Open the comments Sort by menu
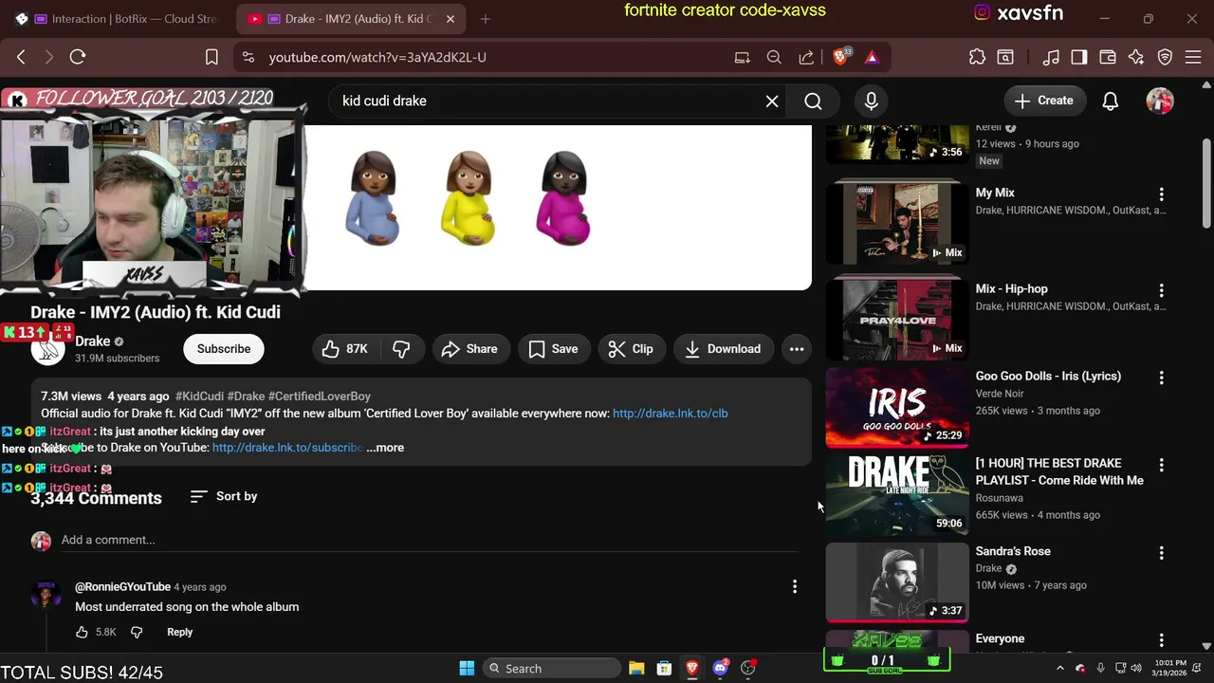Screen dimensions: 1214x683 point(224,496)
